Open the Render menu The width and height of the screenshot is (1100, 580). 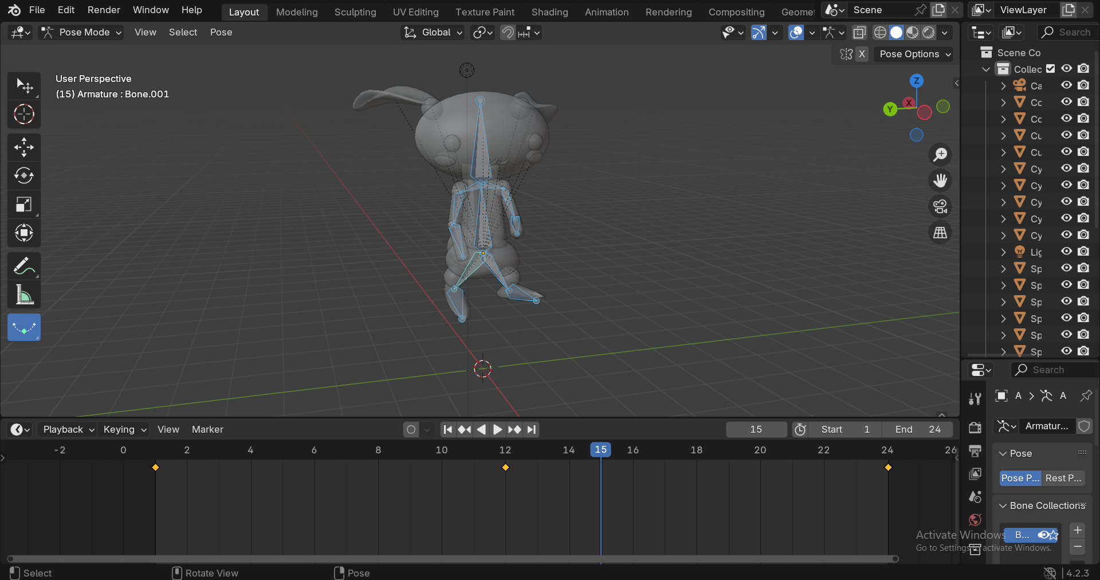pyautogui.click(x=104, y=10)
